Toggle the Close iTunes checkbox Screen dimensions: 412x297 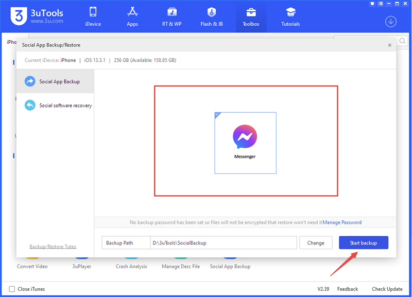(12, 289)
